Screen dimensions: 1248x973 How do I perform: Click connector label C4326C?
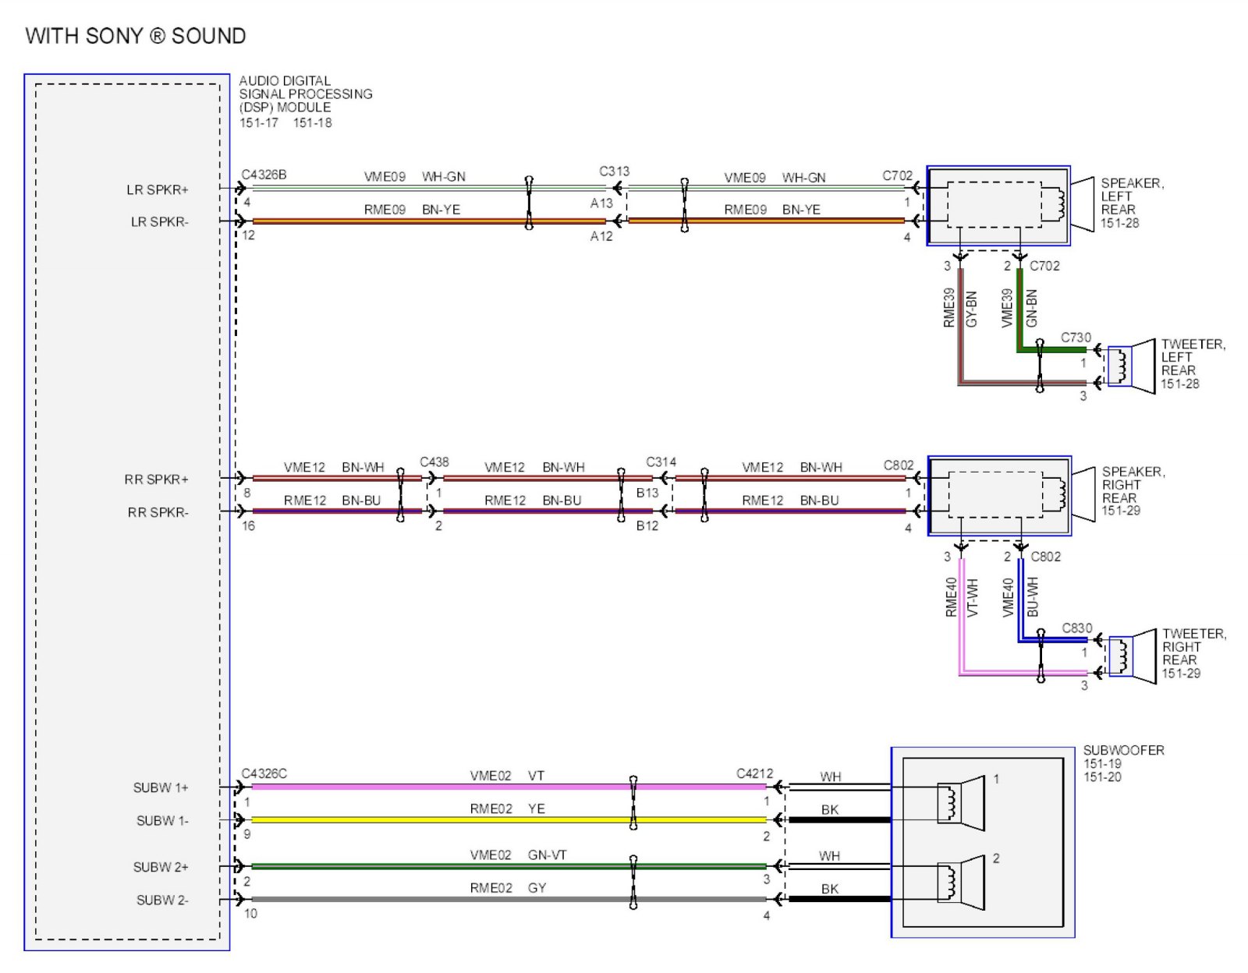264,773
